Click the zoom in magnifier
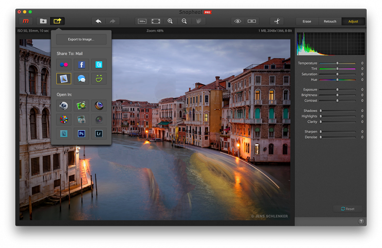Screen dimensions: 382x248 [x=170, y=21]
